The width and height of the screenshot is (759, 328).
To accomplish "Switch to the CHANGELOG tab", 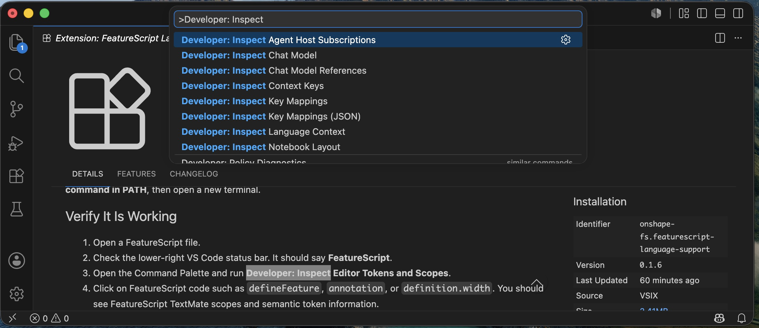I will pos(194,174).
